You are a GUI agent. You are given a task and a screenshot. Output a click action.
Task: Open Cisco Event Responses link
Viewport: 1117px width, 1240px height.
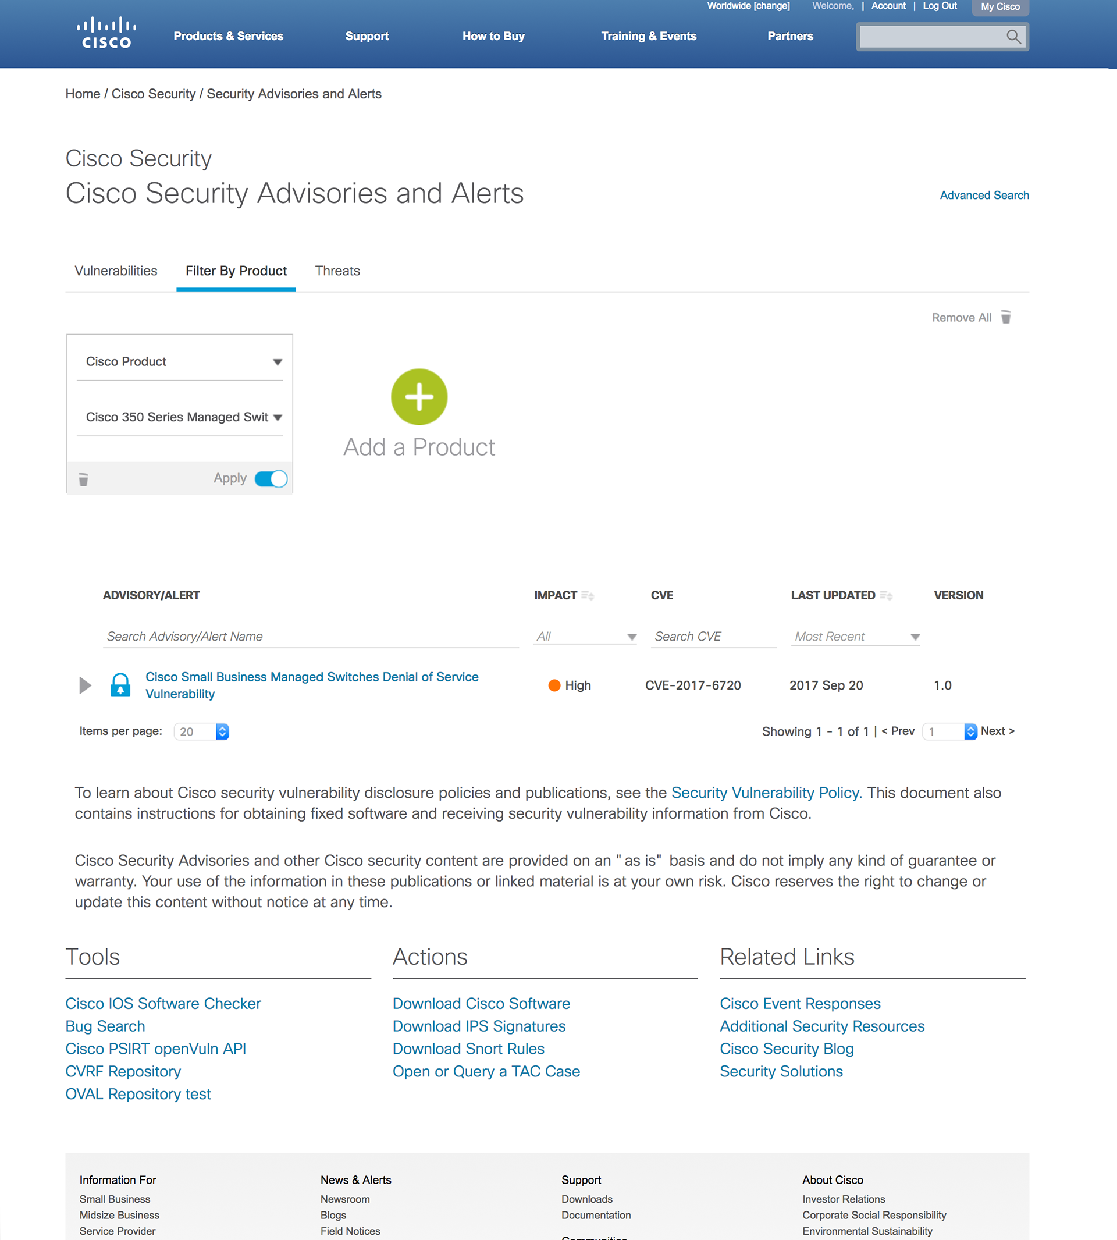(801, 1004)
